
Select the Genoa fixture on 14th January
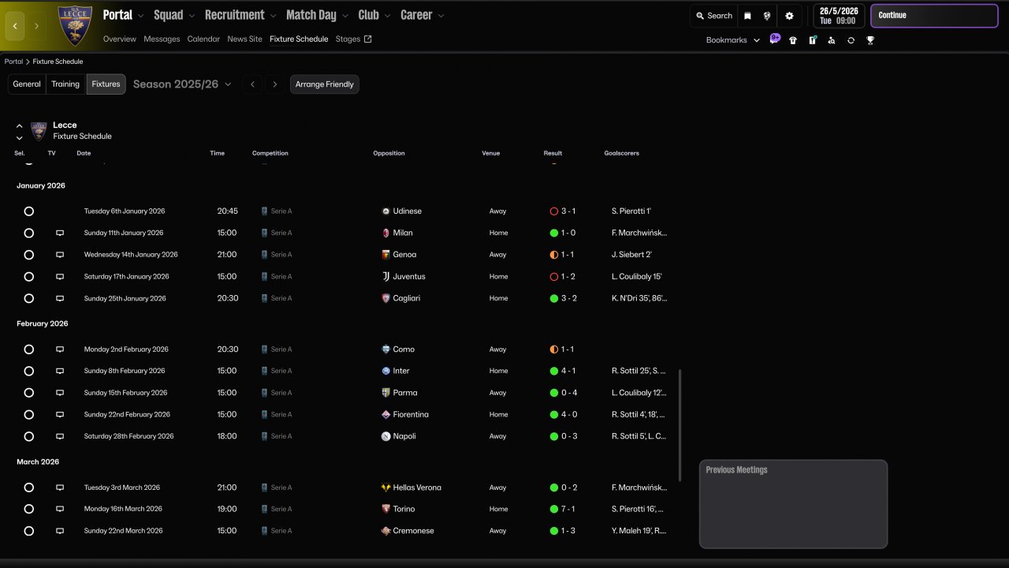[x=29, y=255]
